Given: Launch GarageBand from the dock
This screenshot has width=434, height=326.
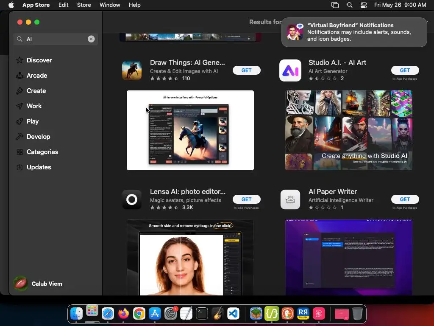Looking at the screenshot, I should [217, 314].
